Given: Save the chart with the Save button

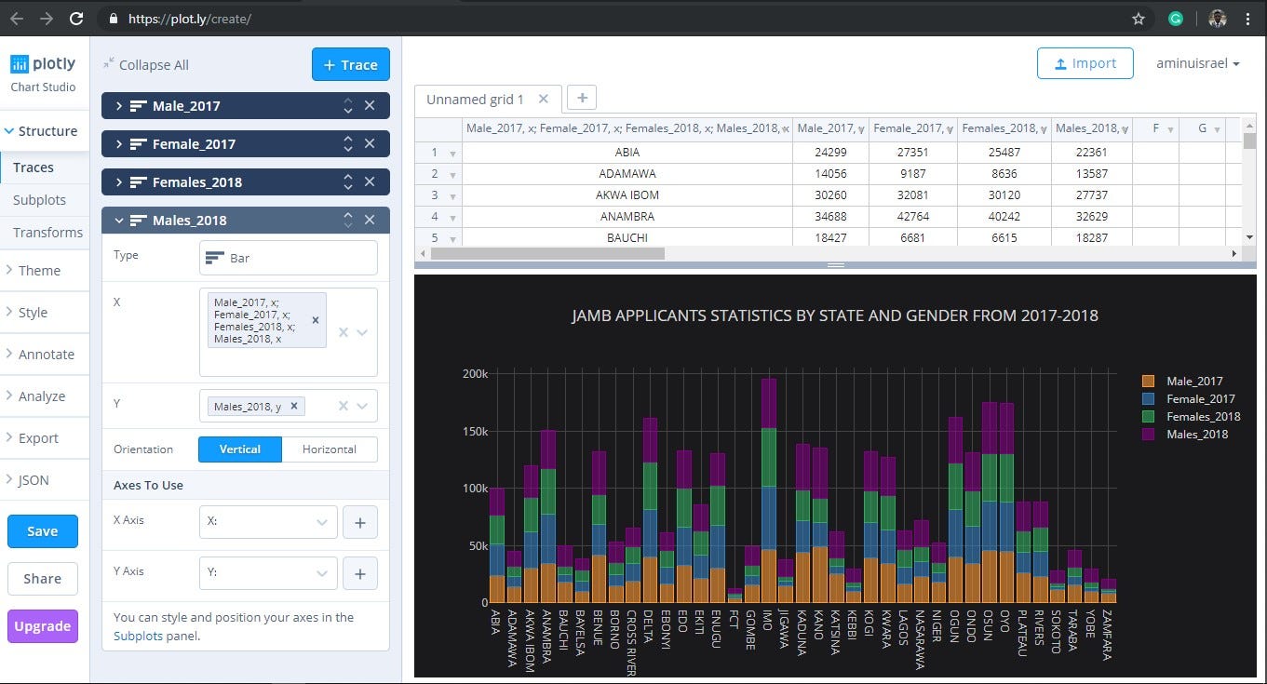Looking at the screenshot, I should (x=42, y=530).
